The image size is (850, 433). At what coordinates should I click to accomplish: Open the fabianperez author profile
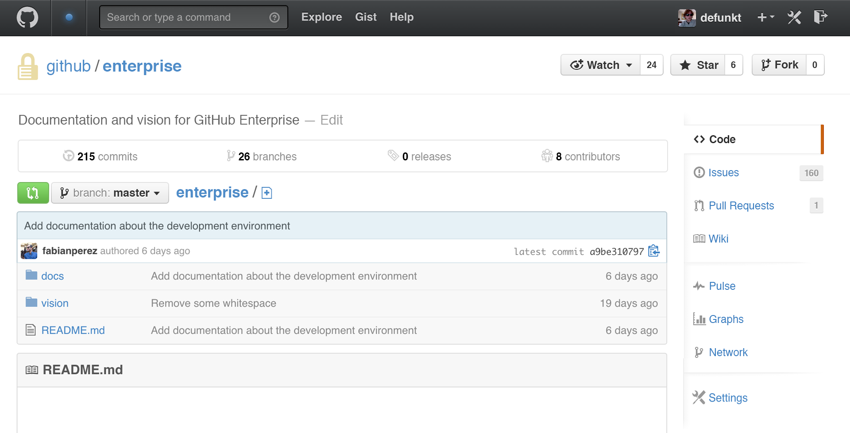[70, 251]
